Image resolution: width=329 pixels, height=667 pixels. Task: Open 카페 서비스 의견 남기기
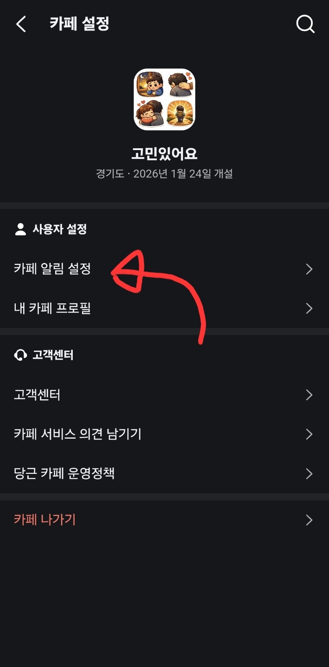coord(164,434)
